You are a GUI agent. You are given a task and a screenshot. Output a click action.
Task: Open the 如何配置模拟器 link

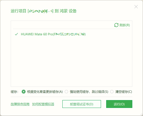[43, 104]
